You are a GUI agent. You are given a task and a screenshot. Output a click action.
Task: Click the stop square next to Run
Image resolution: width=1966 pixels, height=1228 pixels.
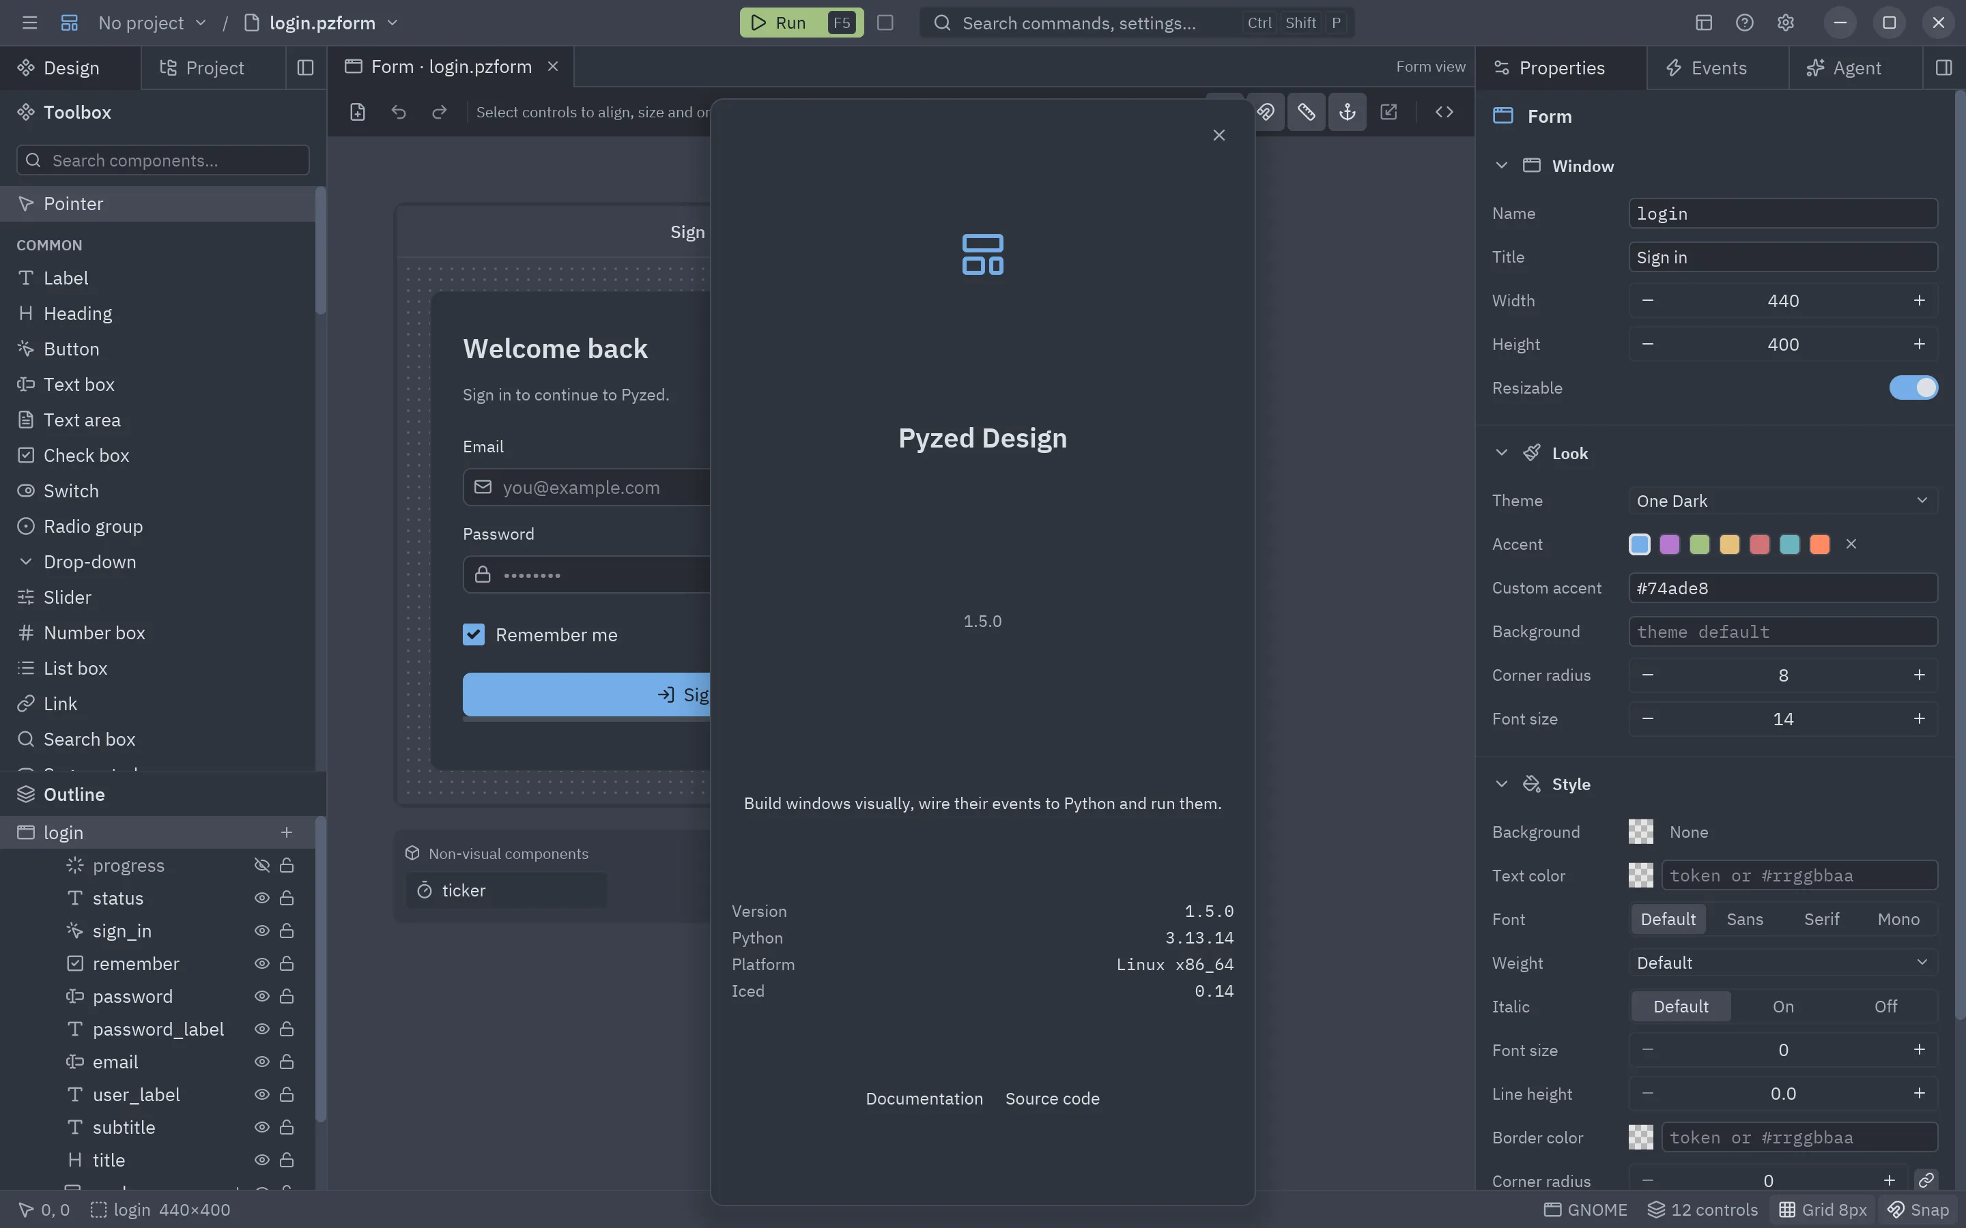(x=885, y=23)
